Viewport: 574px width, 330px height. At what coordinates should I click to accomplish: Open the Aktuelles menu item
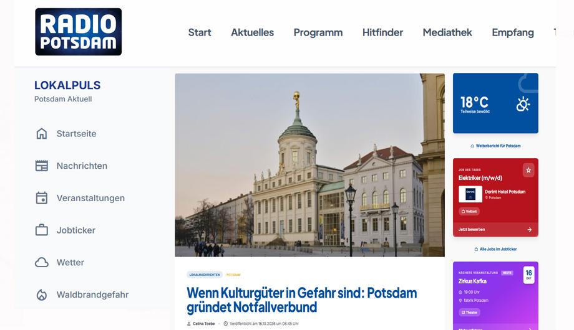tap(252, 32)
